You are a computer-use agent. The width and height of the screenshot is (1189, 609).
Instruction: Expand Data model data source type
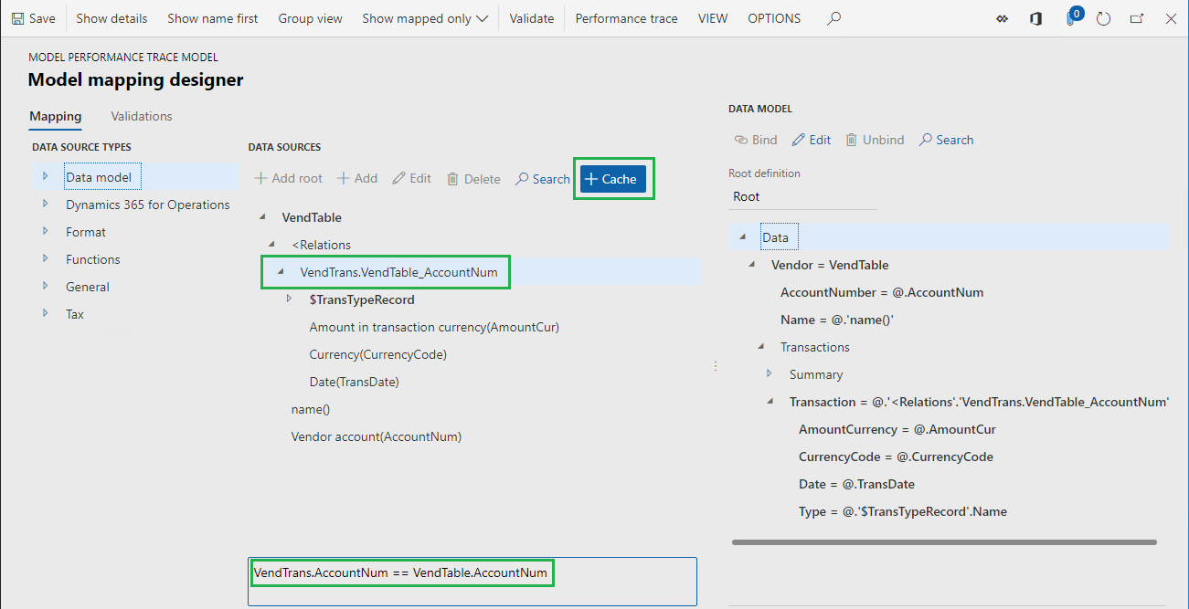point(46,176)
